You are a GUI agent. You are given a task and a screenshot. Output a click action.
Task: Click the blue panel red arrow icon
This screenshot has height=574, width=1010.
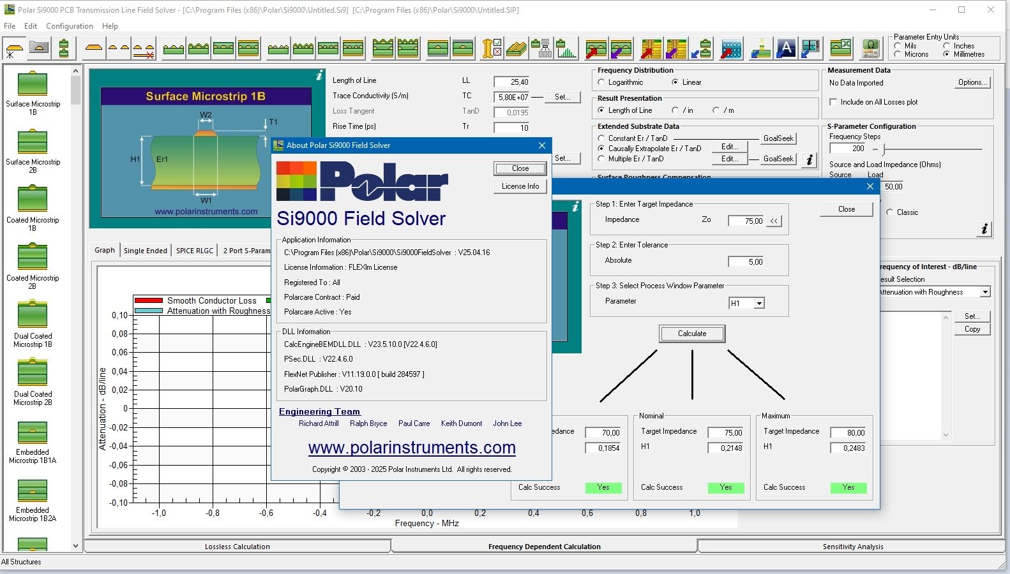(732, 48)
